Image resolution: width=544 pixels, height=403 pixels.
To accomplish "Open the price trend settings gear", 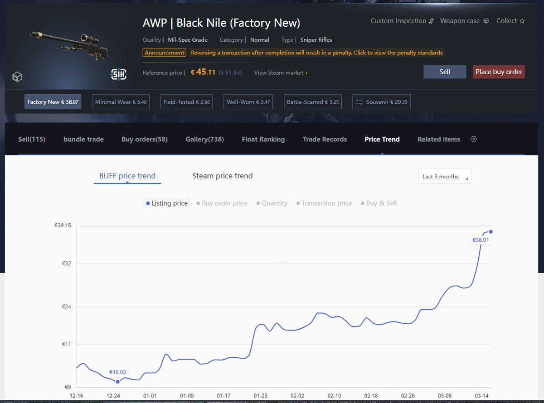I will point(474,139).
